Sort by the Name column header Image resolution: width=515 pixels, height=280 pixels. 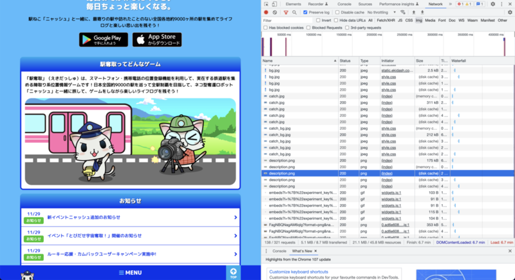(x=299, y=61)
